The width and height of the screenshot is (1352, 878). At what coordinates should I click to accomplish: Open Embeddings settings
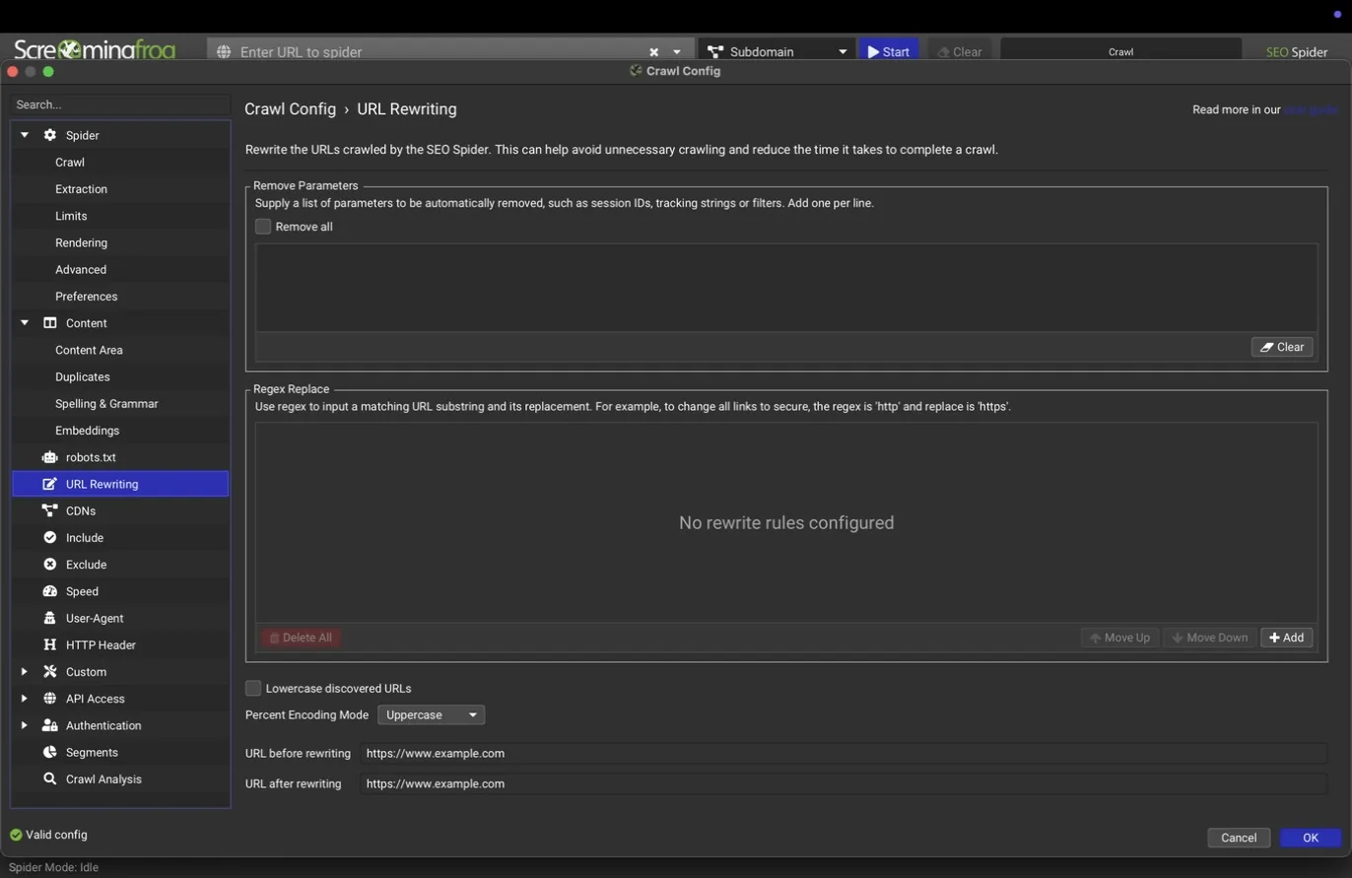click(88, 431)
